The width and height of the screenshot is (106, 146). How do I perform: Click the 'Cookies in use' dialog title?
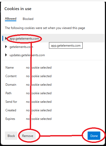pyautogui.click(x=18, y=9)
